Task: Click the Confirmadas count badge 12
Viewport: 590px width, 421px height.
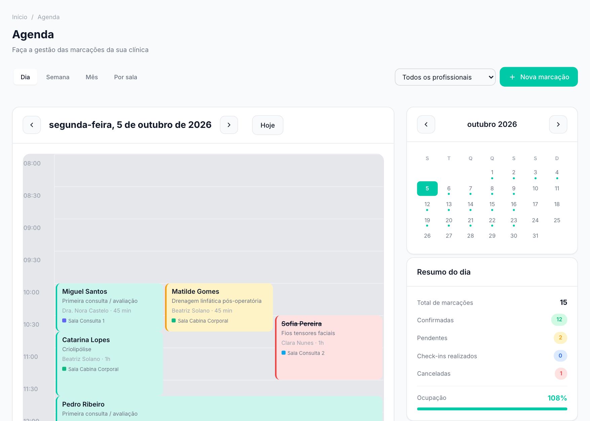Action: coord(559,320)
